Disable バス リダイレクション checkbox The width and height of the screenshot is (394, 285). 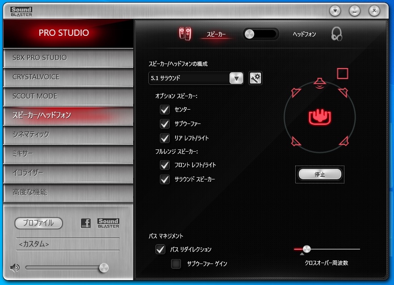160,249
